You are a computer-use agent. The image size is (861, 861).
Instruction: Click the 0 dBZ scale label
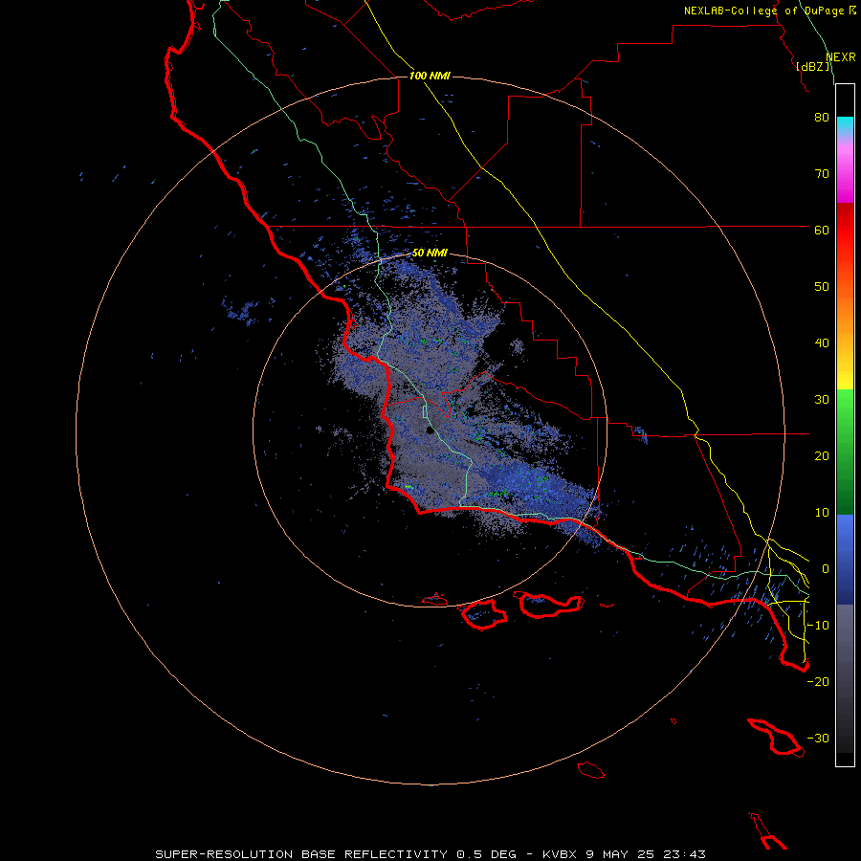click(826, 569)
